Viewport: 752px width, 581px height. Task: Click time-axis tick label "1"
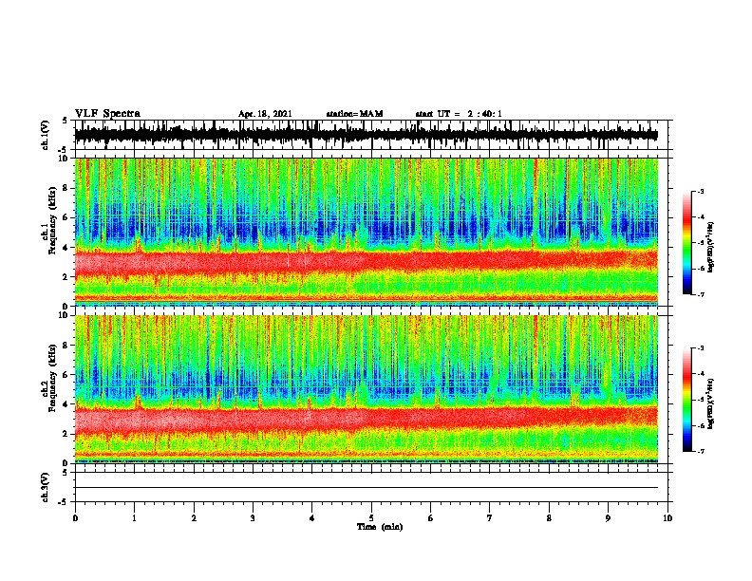[134, 518]
